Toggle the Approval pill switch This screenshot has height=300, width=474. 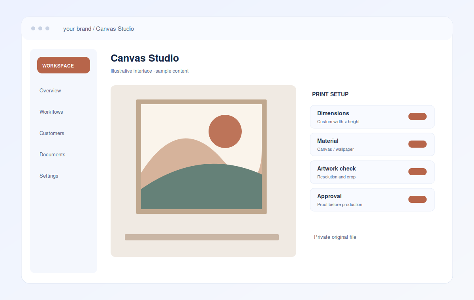(x=418, y=199)
